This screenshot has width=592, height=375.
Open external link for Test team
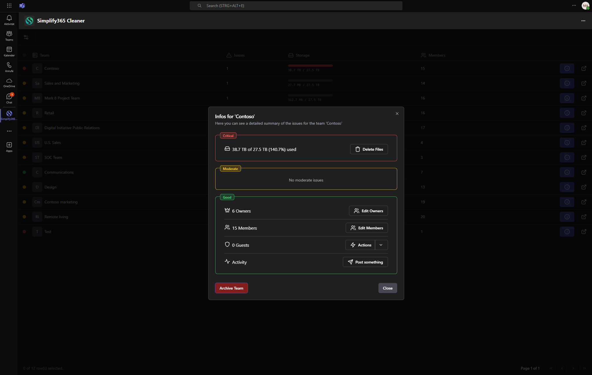(584, 232)
